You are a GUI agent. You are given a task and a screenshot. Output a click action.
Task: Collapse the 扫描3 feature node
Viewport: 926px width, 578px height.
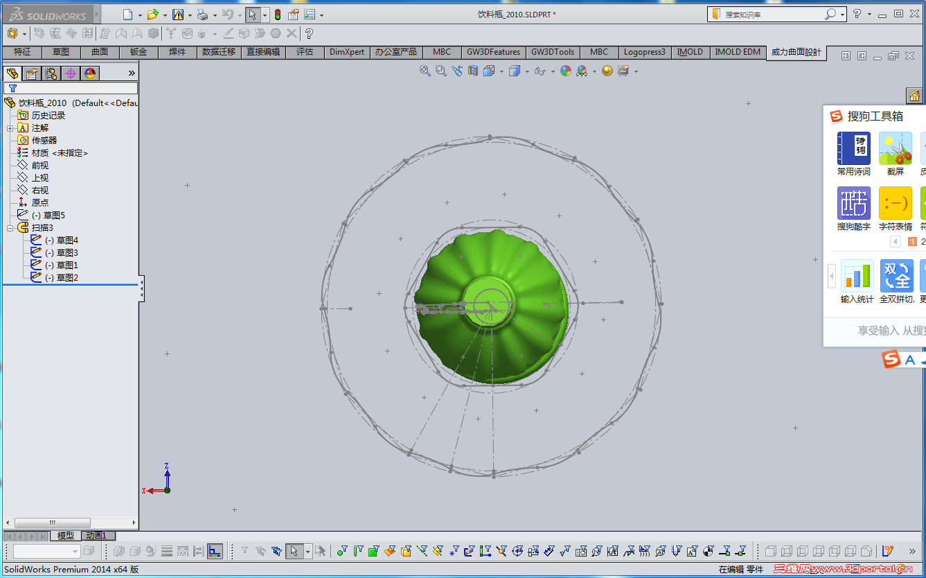pos(10,228)
